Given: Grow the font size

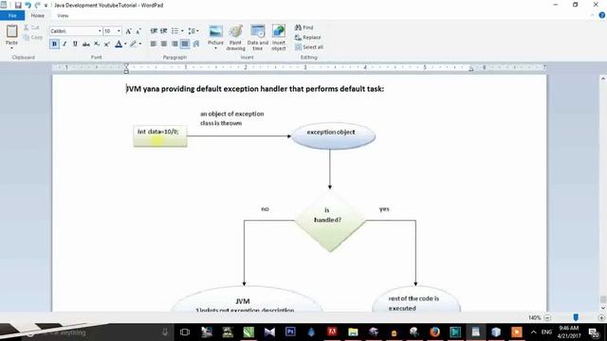Looking at the screenshot, I should pyautogui.click(x=129, y=31).
